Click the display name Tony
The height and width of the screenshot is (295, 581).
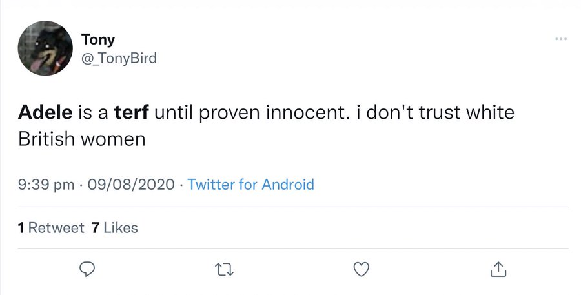98,39
